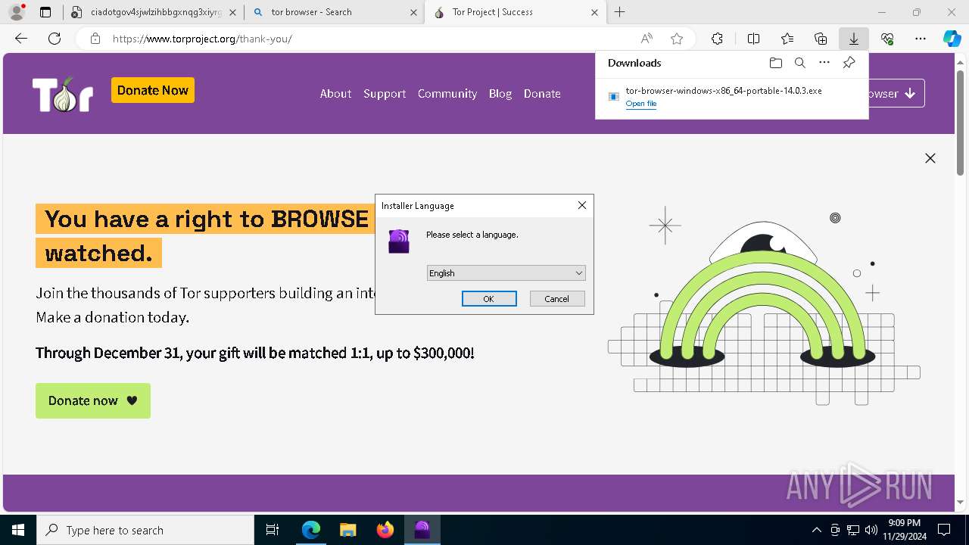
Task: Close the Installer Language dialog
Action: (x=582, y=205)
